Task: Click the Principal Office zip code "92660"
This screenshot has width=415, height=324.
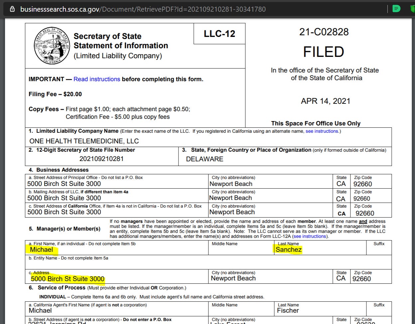Action: pyautogui.click(x=363, y=184)
